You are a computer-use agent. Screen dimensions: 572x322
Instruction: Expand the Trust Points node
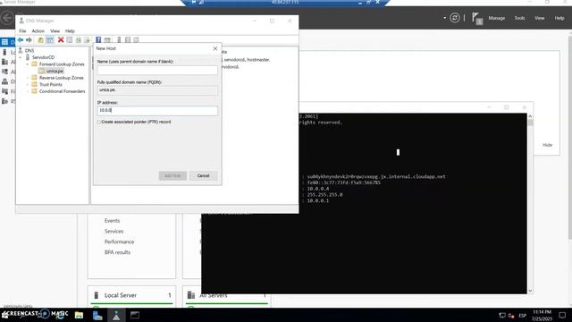28,84
